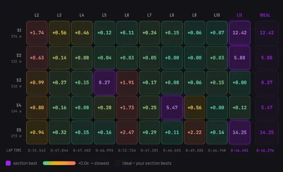Viewport: 283px width, 172px height.
Task: Click the +0.32 cell under L3
Action: click(59, 132)
